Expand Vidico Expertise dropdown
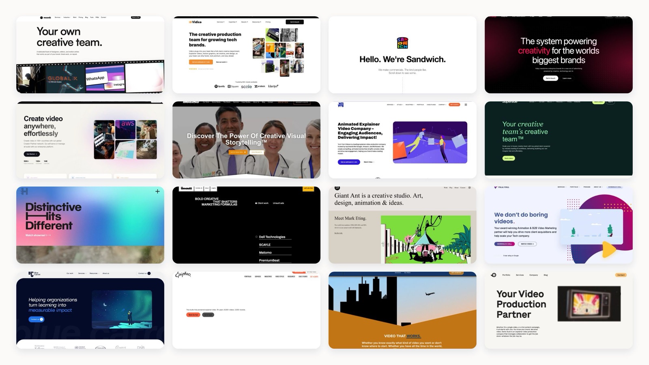This screenshot has width=649, height=365. [x=233, y=22]
